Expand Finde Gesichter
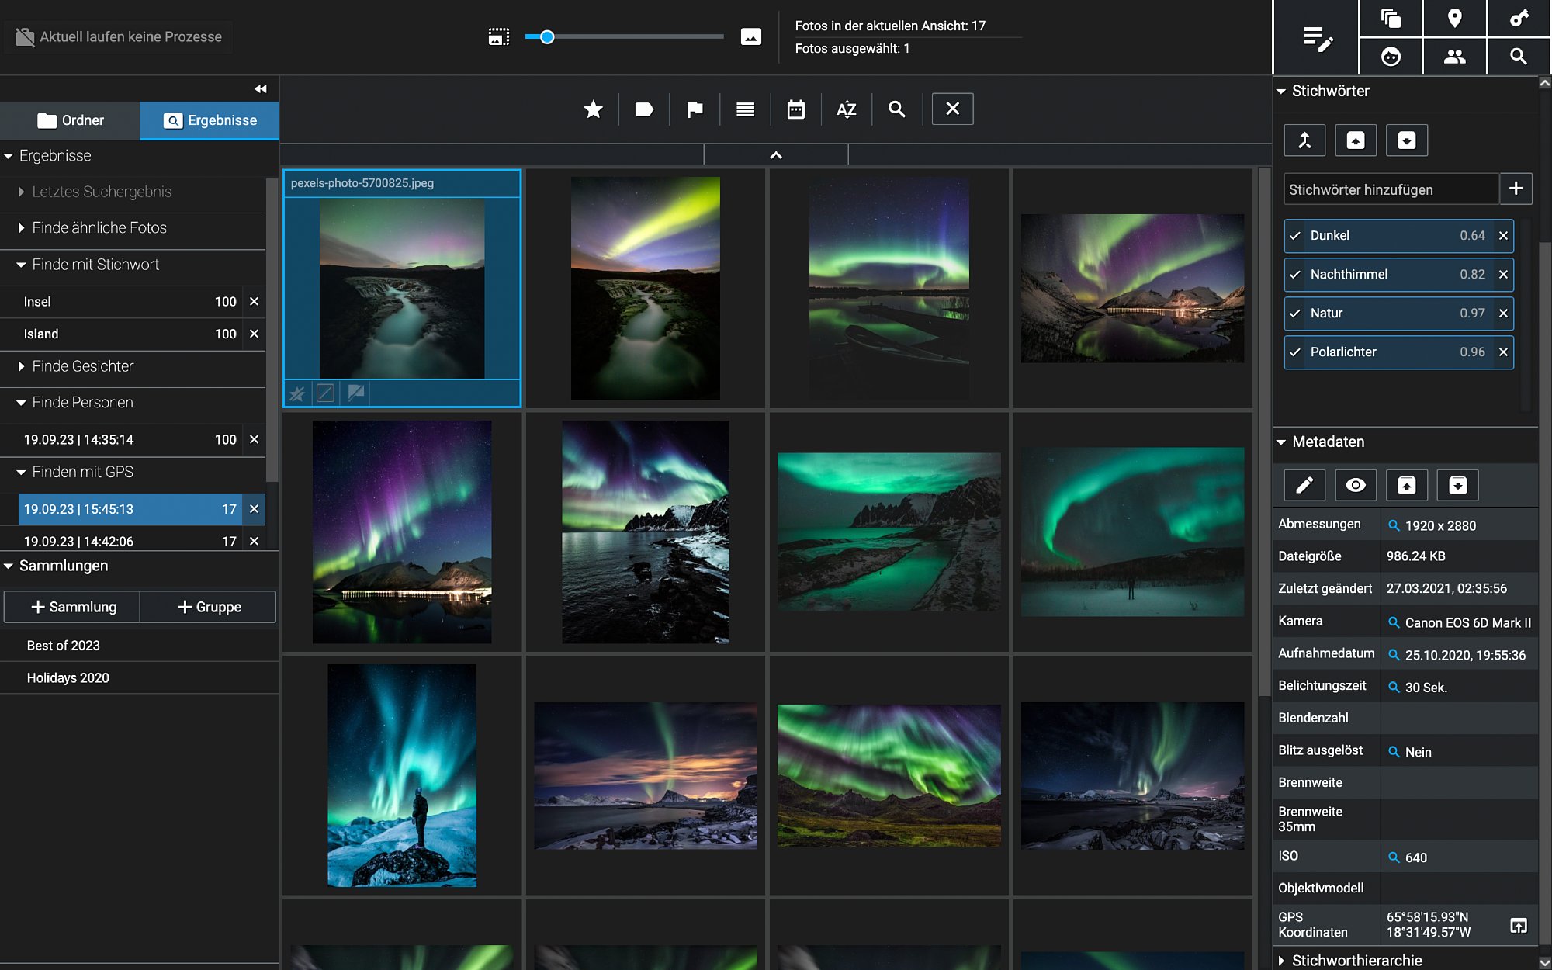The image size is (1552, 970). pos(22,366)
